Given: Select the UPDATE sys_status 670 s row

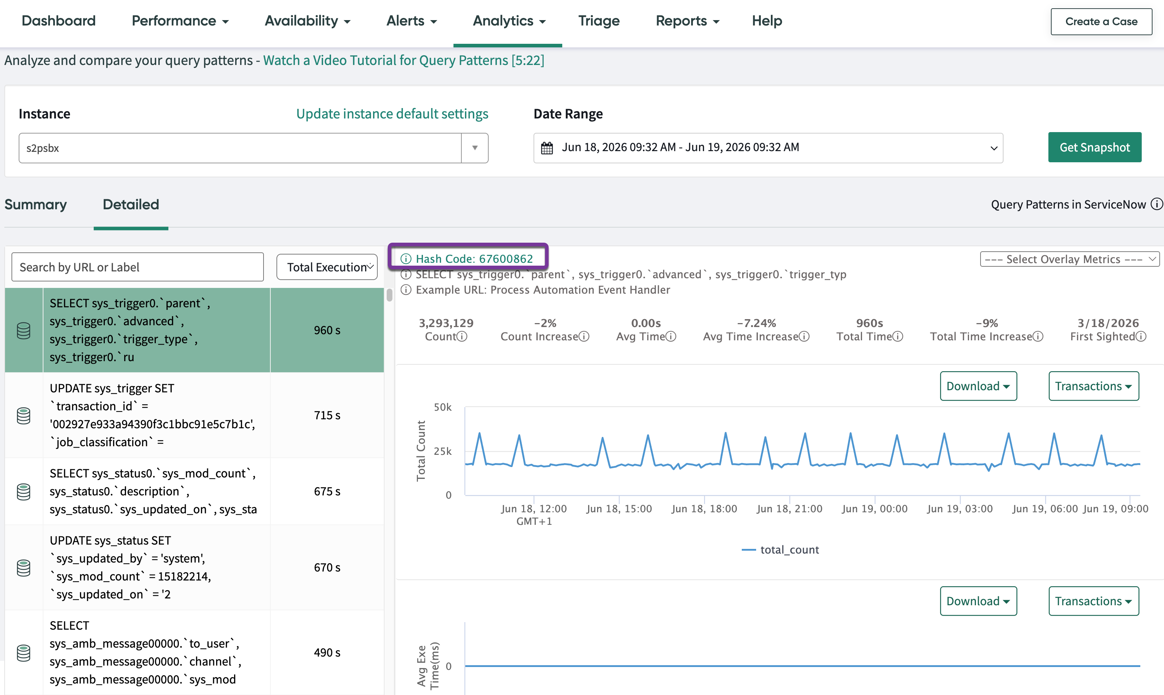Looking at the screenshot, I should [x=194, y=568].
